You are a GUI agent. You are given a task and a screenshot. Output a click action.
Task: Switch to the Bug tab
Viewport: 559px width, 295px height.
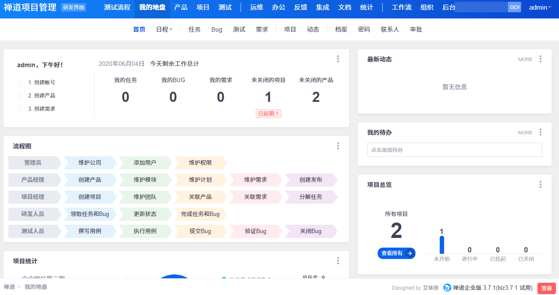217,29
